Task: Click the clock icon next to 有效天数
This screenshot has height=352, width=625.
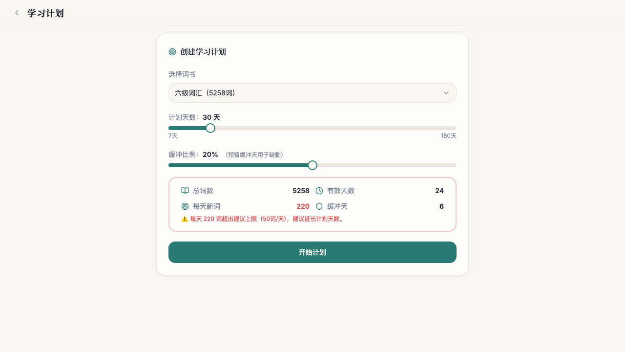Action: coord(319,191)
